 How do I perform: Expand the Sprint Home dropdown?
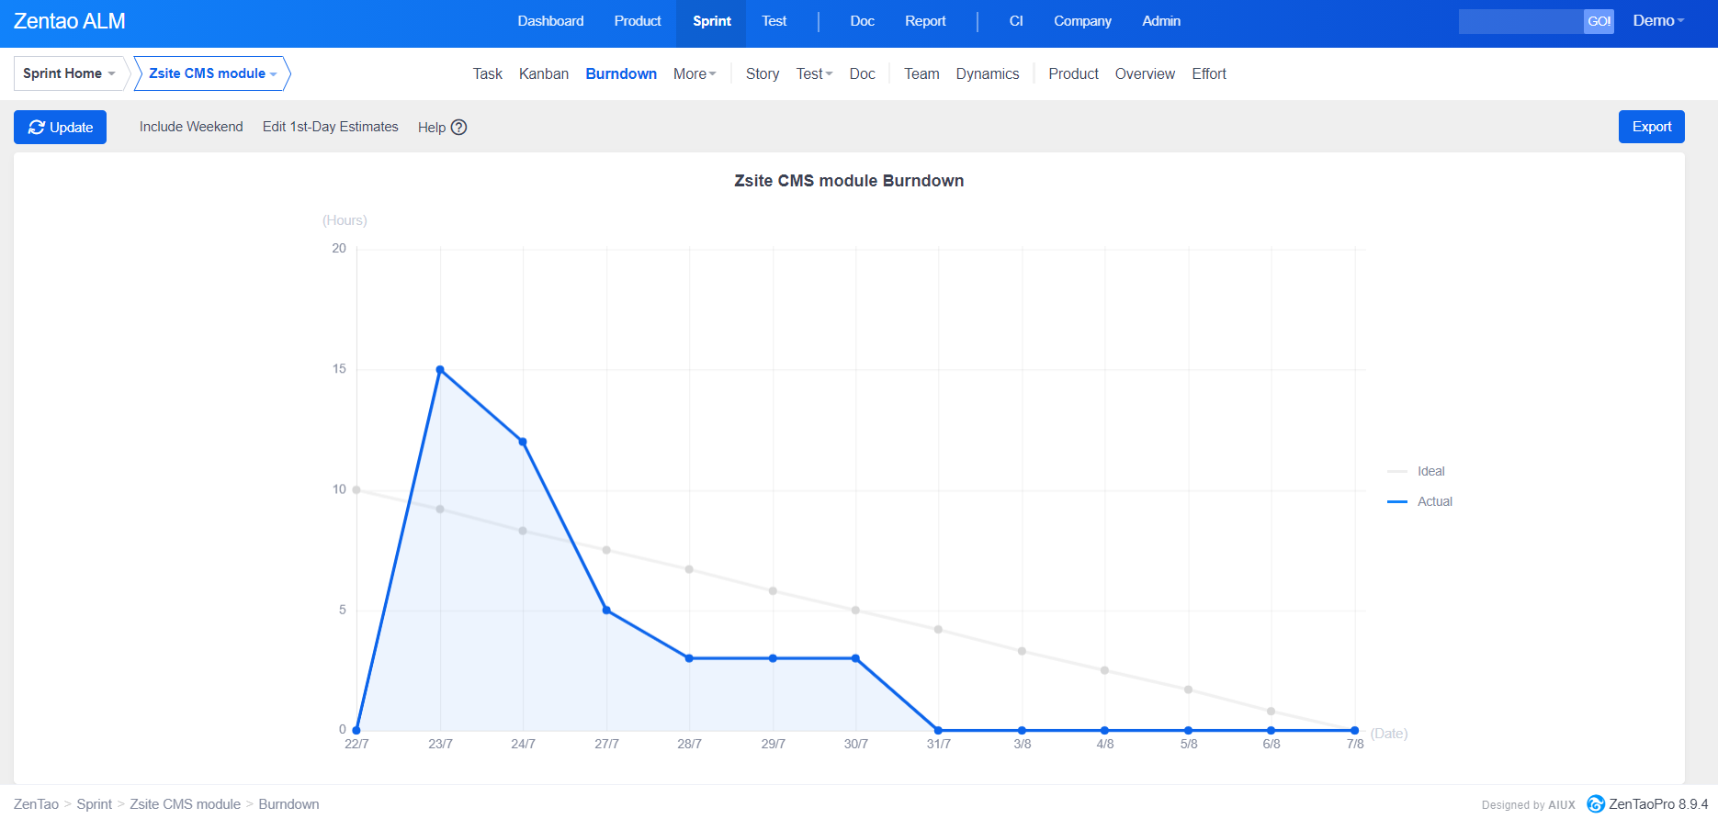[x=69, y=73]
